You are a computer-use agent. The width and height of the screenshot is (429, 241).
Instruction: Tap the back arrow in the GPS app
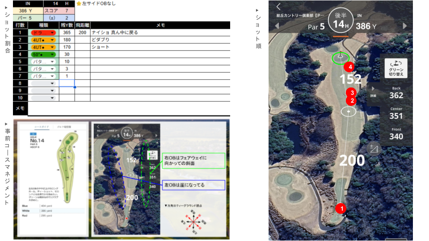(x=279, y=7)
